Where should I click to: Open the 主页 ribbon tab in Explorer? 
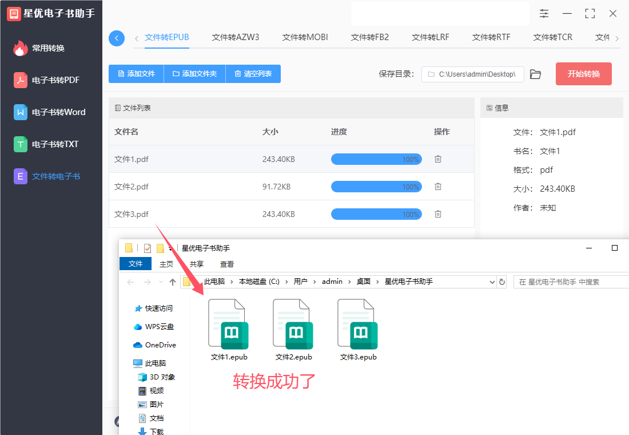click(x=166, y=264)
